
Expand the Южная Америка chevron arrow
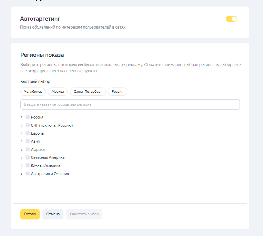click(21, 166)
